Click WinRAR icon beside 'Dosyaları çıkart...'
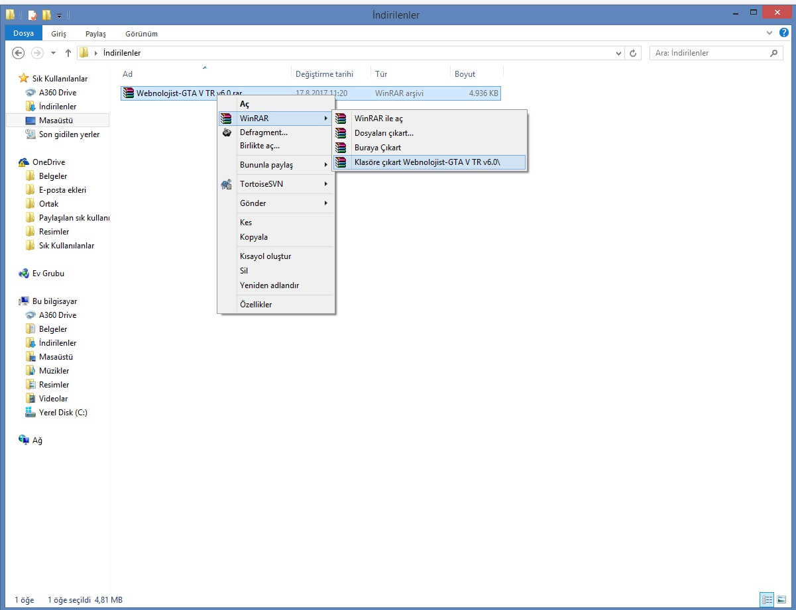 point(341,133)
